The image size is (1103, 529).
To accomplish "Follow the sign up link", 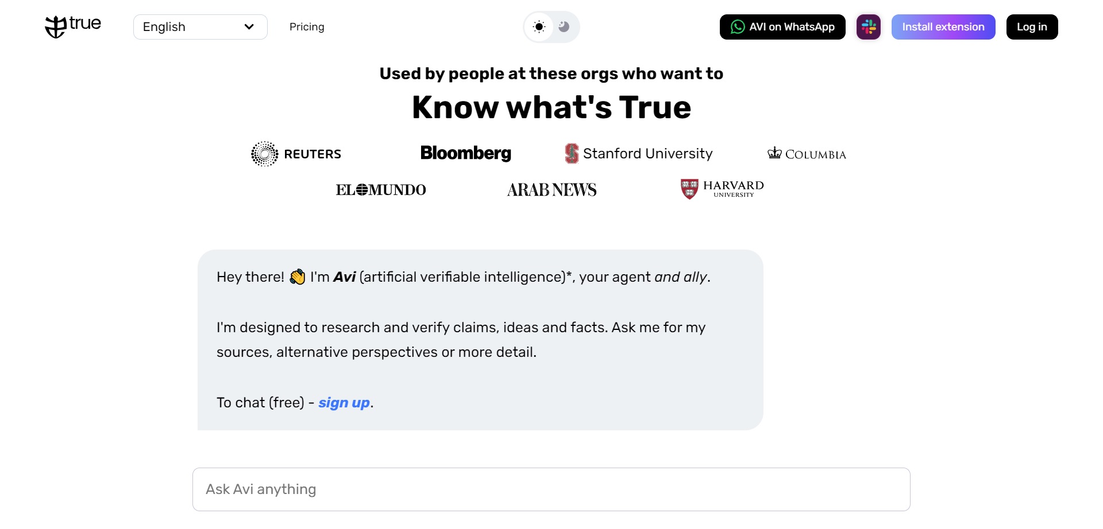I will pyautogui.click(x=344, y=403).
